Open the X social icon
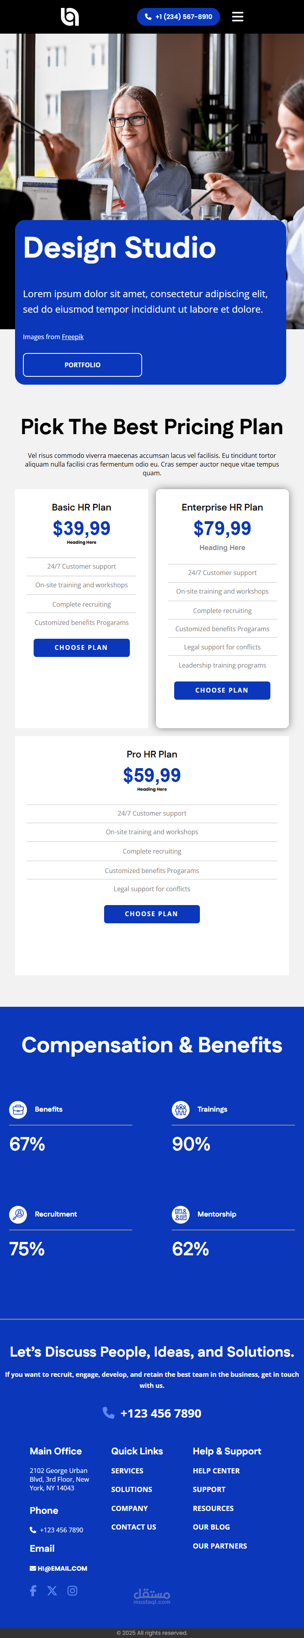This screenshot has width=304, height=1638. click(x=52, y=1590)
